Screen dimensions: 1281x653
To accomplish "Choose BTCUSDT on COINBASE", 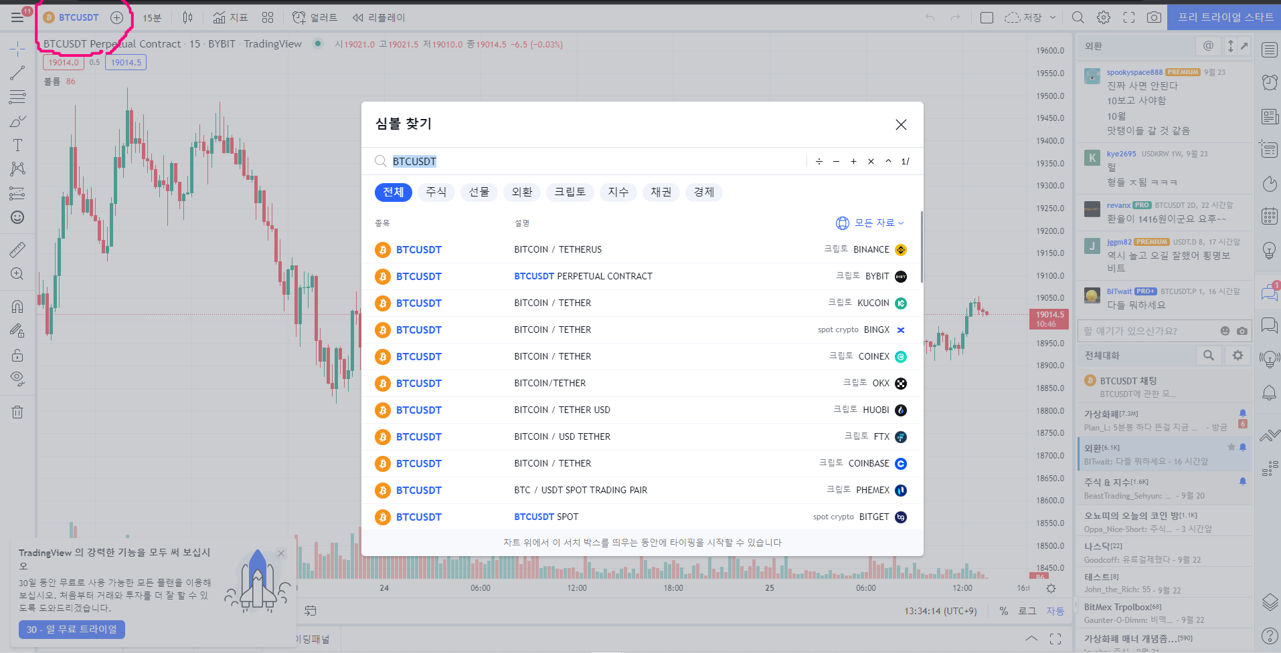I will 641,464.
